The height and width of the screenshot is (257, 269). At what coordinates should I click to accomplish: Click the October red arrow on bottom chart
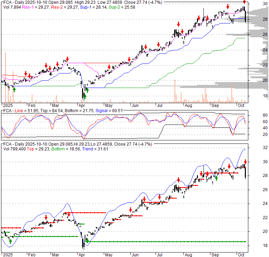point(245,161)
